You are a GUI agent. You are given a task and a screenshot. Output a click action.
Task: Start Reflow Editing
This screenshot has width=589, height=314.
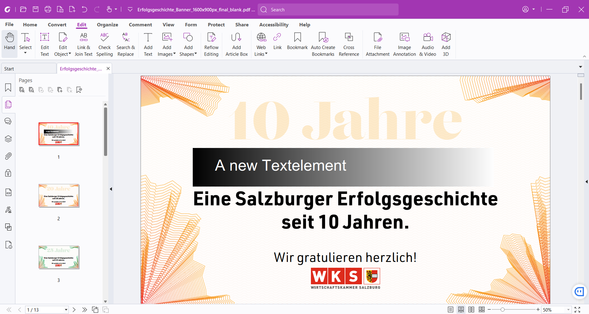click(211, 44)
